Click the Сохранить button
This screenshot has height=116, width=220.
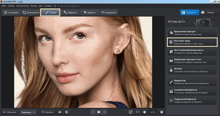pyautogui.click(x=189, y=13)
